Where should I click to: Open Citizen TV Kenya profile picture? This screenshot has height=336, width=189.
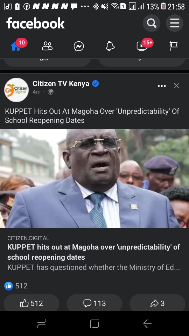pos(16,90)
